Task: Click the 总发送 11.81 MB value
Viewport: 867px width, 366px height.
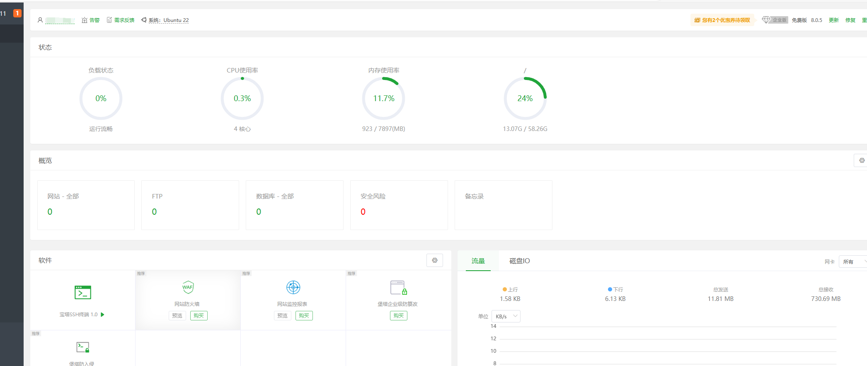Action: (721, 299)
